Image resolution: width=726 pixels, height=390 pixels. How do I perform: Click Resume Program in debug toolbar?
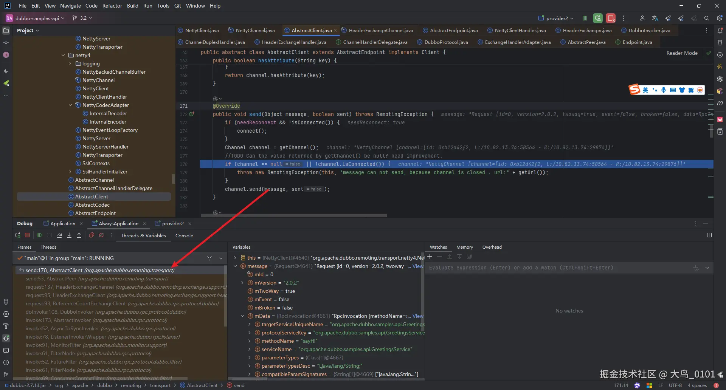39,235
